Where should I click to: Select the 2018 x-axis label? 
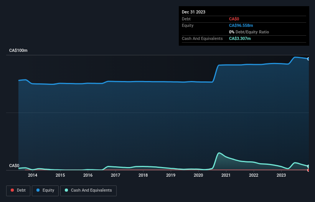tap(143, 175)
